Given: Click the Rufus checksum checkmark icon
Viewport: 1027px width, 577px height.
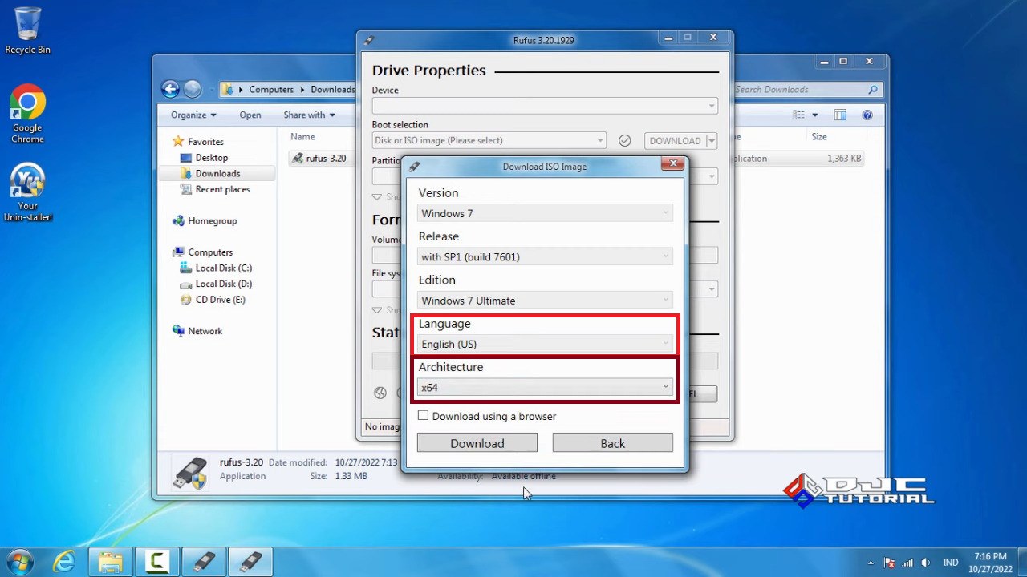Looking at the screenshot, I should [625, 141].
